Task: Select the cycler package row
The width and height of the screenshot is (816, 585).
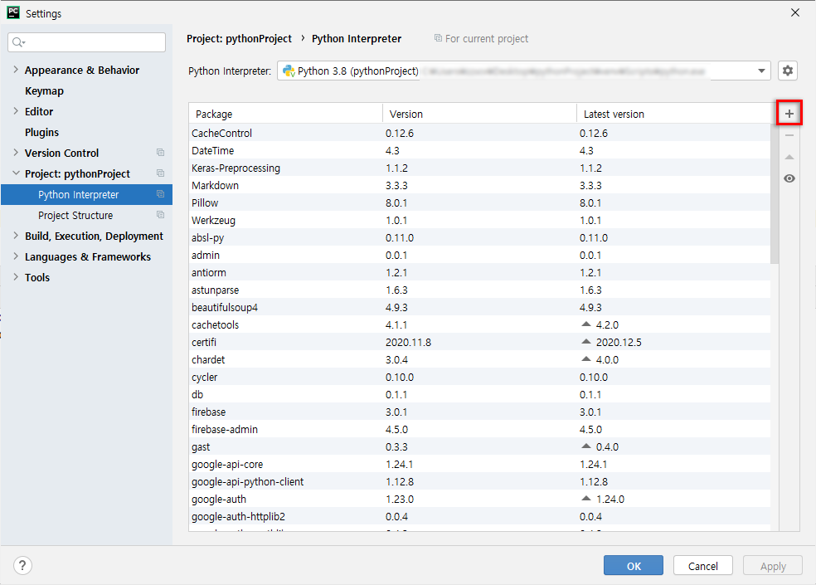Action: (480, 378)
